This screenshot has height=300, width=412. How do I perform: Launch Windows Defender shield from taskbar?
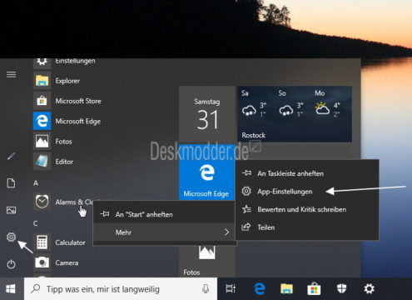(341, 289)
